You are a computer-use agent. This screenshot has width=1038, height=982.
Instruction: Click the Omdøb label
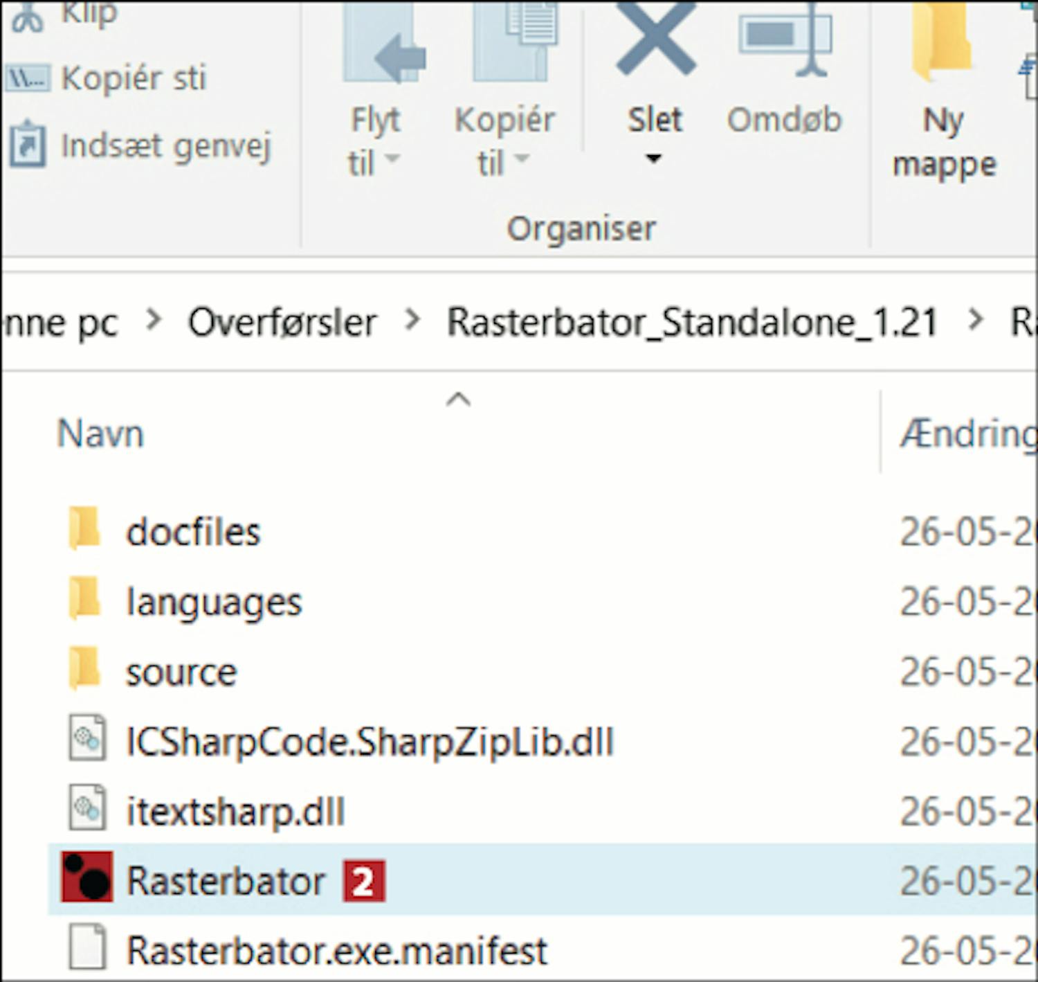785,120
